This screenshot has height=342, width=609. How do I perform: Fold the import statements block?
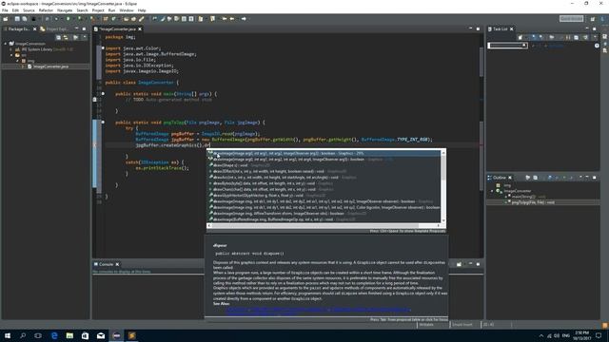103,48
